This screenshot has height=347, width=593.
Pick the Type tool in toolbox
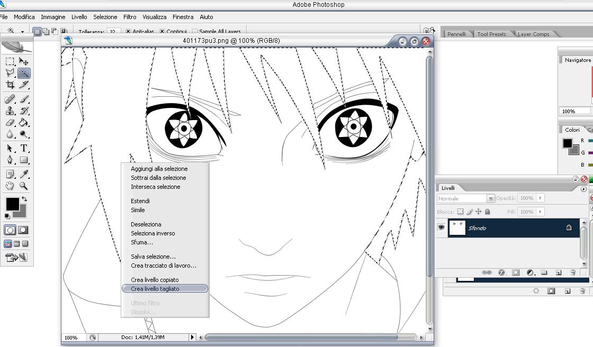[24, 149]
